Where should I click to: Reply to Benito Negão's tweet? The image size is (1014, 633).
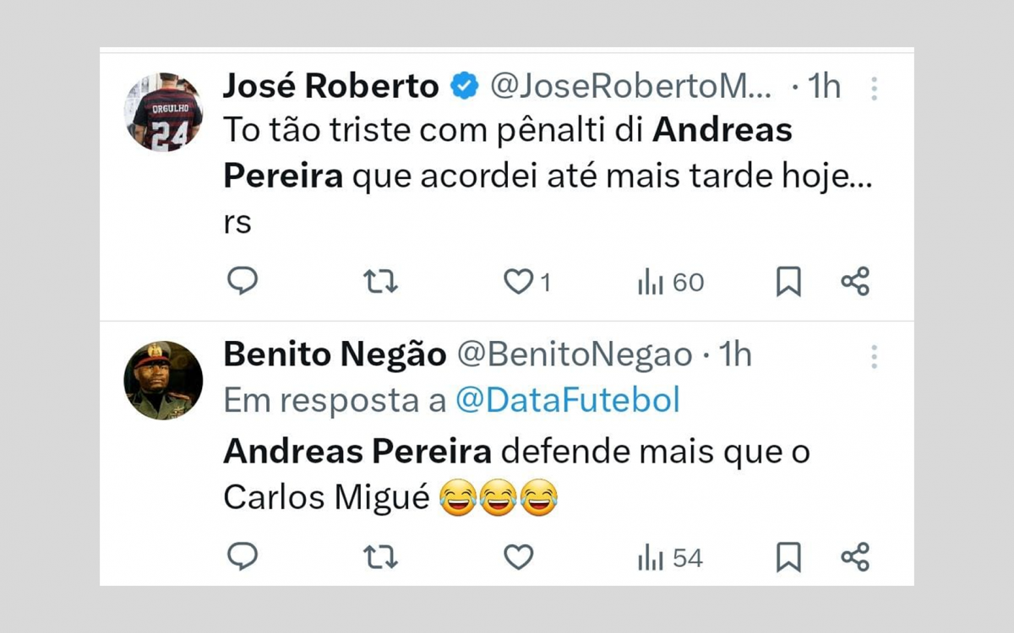[x=243, y=555]
